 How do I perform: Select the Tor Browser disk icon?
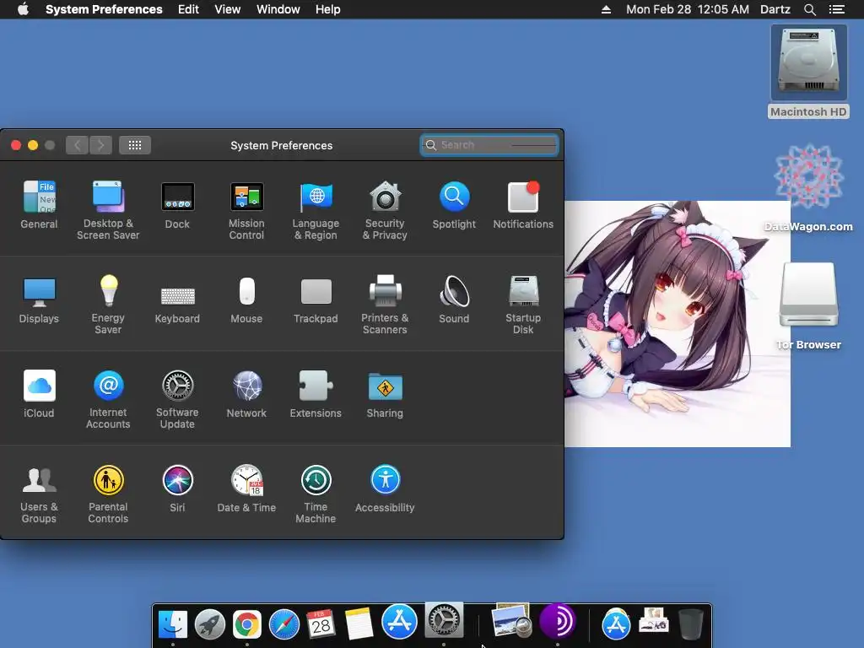point(808,306)
